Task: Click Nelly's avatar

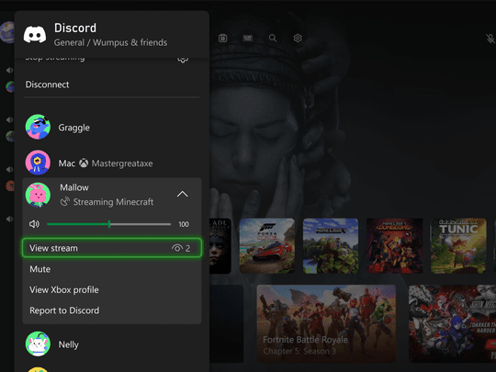Action: pos(38,344)
